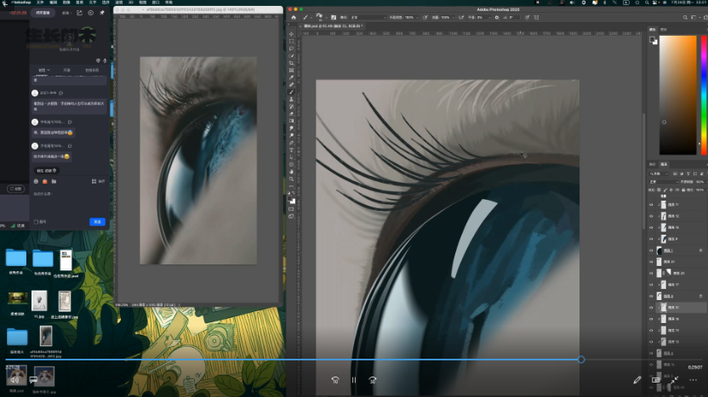Click the pin icon in chat panel header
Viewport: 708px width, 397px height.
point(102,13)
